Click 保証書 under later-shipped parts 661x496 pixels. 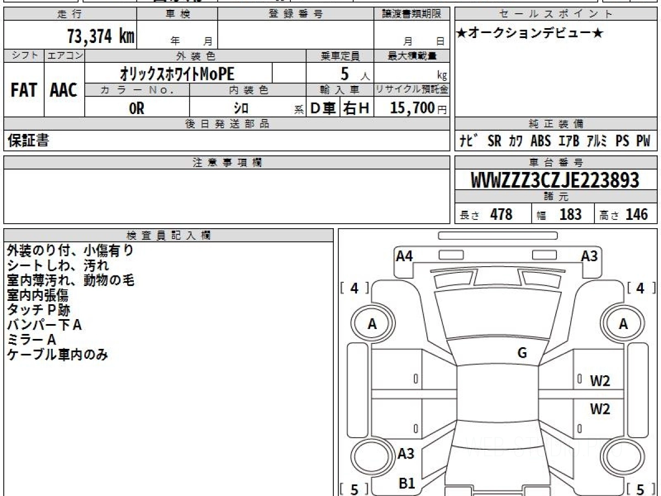pyautogui.click(x=28, y=141)
